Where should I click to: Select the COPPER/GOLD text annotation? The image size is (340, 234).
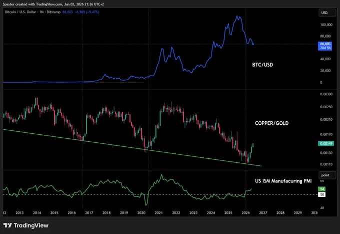(271, 123)
